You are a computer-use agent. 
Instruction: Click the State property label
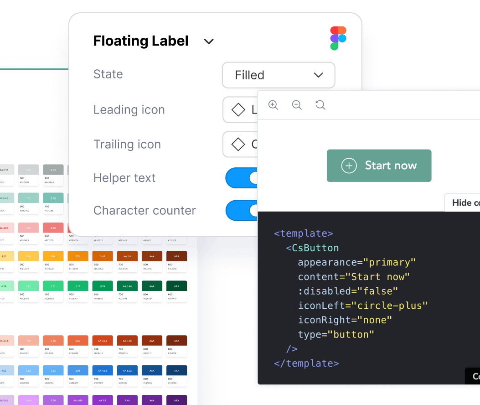108,74
